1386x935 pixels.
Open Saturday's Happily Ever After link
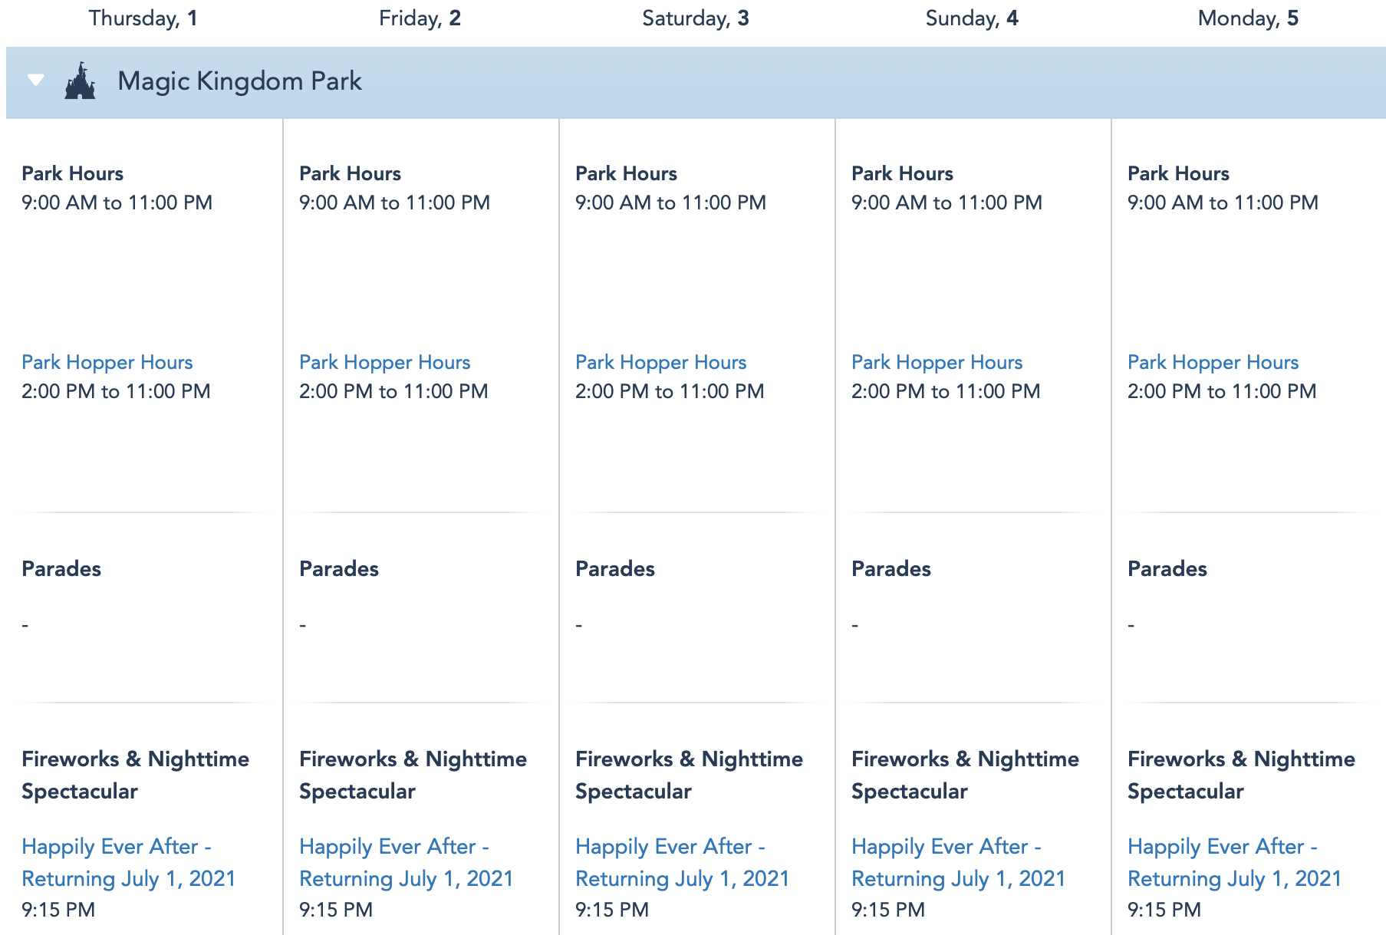tap(682, 862)
